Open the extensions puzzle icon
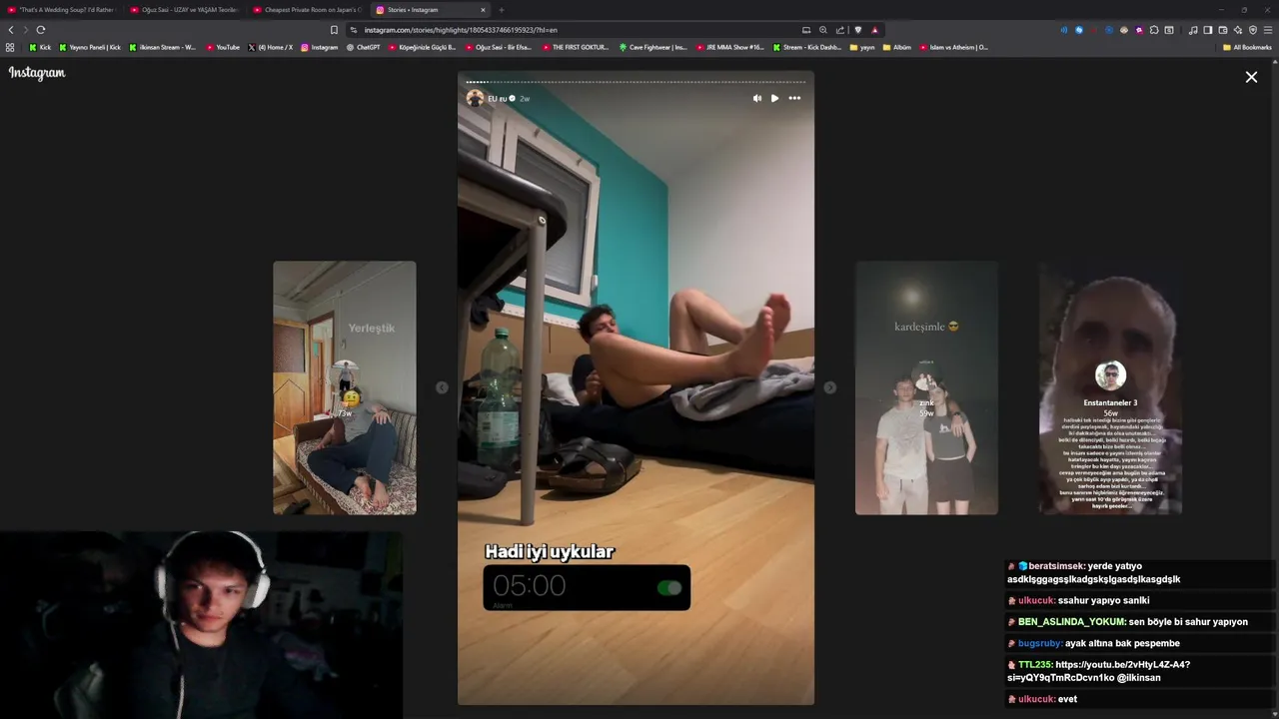 coord(1154,30)
